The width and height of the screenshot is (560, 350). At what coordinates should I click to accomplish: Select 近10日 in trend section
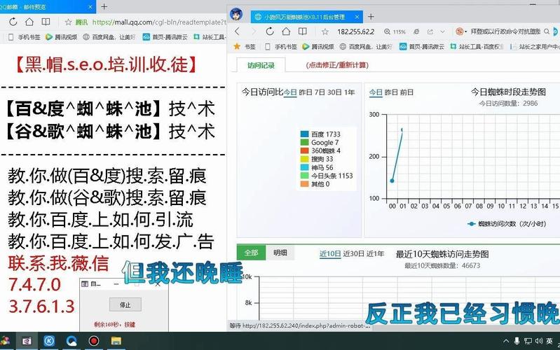click(330, 253)
